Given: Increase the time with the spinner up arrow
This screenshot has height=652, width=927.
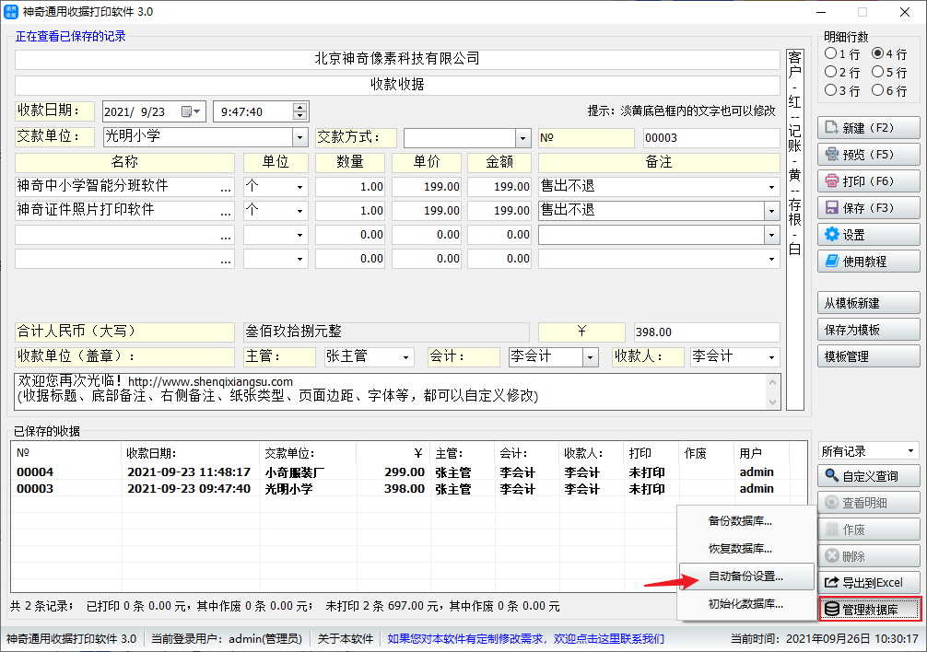Looking at the screenshot, I should pyautogui.click(x=300, y=108).
